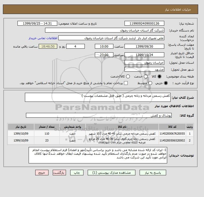Click the چاپ print button
This screenshot has height=197, width=204.
77,173
